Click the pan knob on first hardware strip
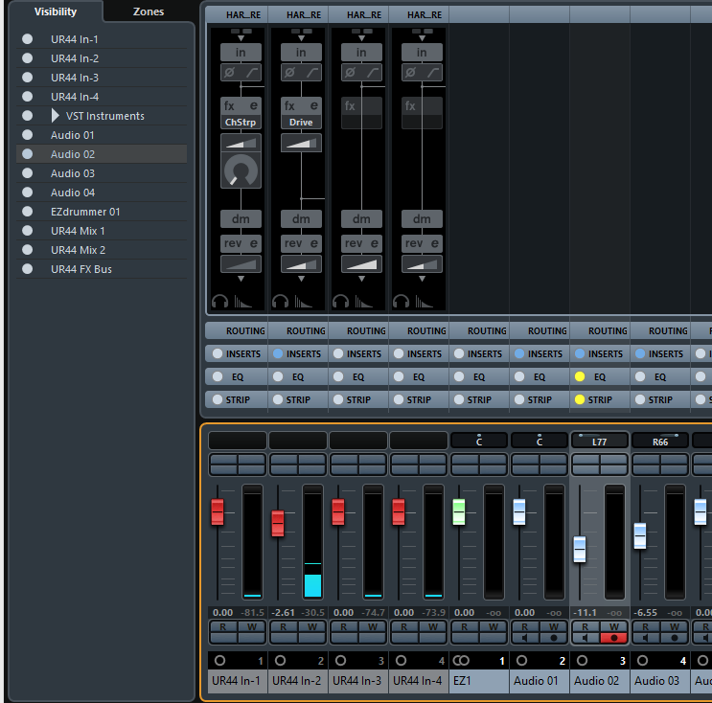 point(241,170)
